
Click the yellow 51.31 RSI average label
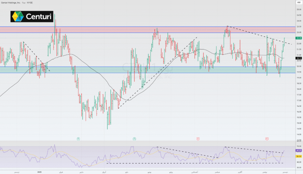click(x=299, y=157)
